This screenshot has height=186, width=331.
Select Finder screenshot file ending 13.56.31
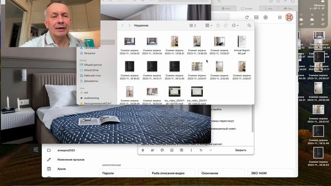174,45
